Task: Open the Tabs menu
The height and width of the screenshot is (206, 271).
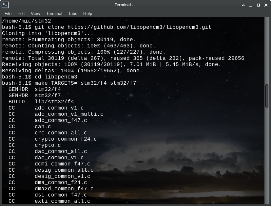Action: click(73, 13)
